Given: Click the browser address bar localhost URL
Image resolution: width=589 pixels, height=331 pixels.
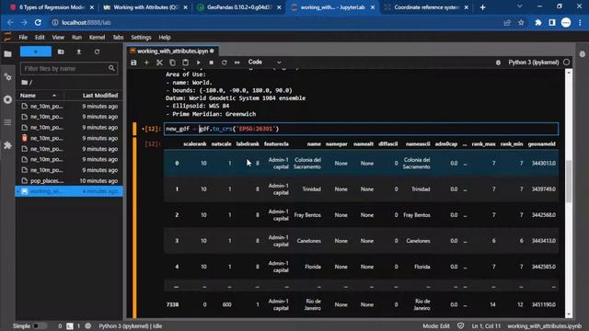Looking at the screenshot, I should [86, 22].
